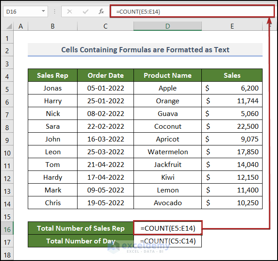The image size is (278, 261).
Task: Click into the formula bar text
Action: pyautogui.click(x=189, y=11)
